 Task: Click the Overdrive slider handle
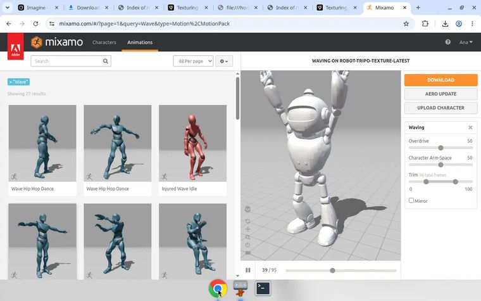pos(441,148)
